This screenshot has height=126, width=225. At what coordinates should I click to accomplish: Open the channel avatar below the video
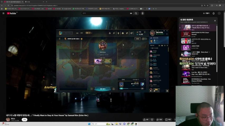(8, 119)
